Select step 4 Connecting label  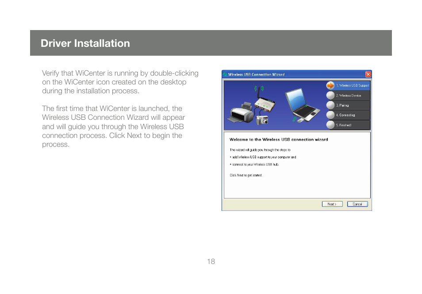[x=345, y=115]
